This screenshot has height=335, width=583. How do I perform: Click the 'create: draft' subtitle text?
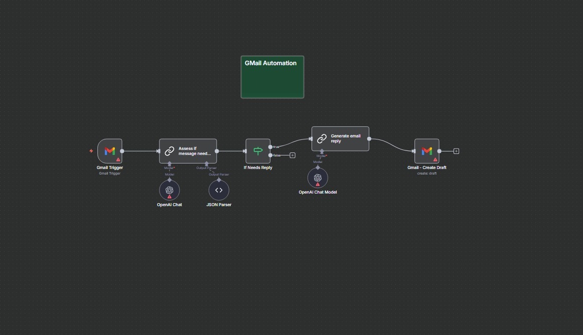pyautogui.click(x=427, y=173)
